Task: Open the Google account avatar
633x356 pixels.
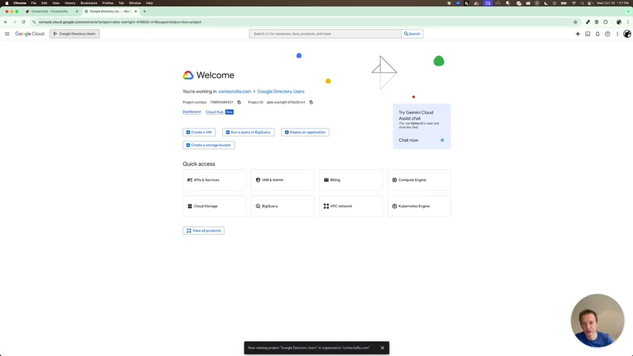Action: coord(627,34)
